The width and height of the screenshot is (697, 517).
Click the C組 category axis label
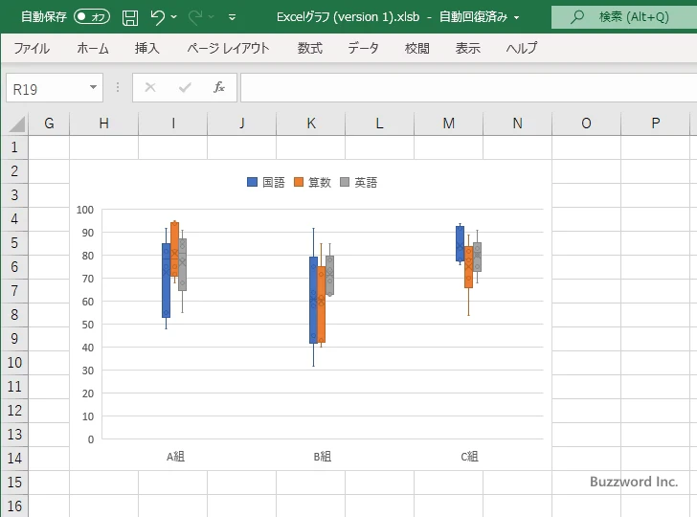[x=469, y=457]
